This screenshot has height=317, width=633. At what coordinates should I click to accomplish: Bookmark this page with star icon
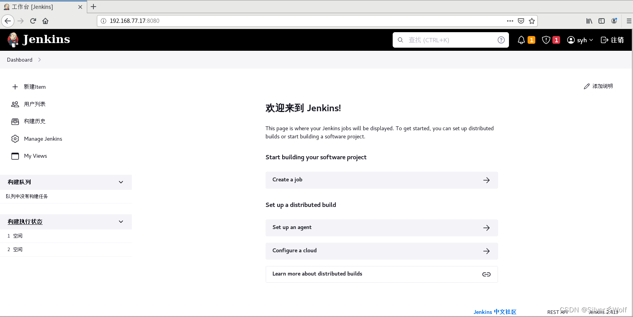pos(532,21)
